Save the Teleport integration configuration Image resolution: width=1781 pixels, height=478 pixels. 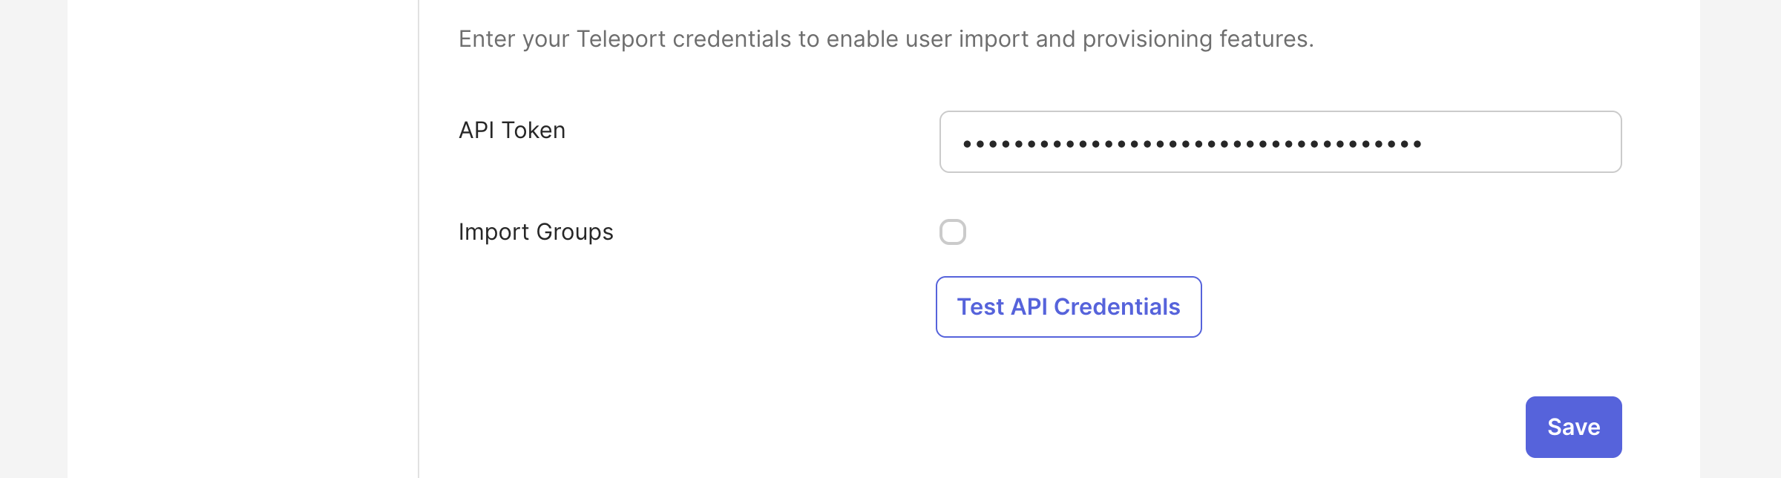pos(1572,427)
